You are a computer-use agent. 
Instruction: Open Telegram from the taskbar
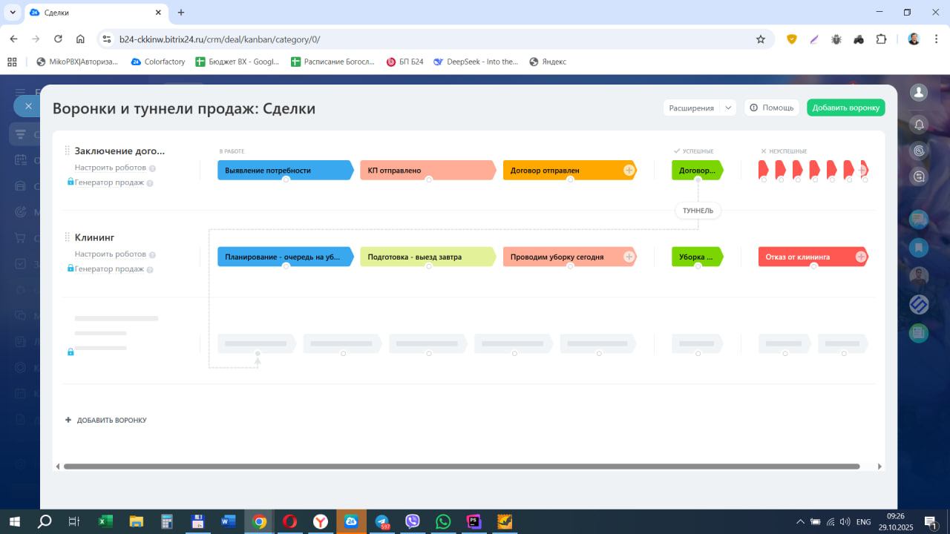382,521
